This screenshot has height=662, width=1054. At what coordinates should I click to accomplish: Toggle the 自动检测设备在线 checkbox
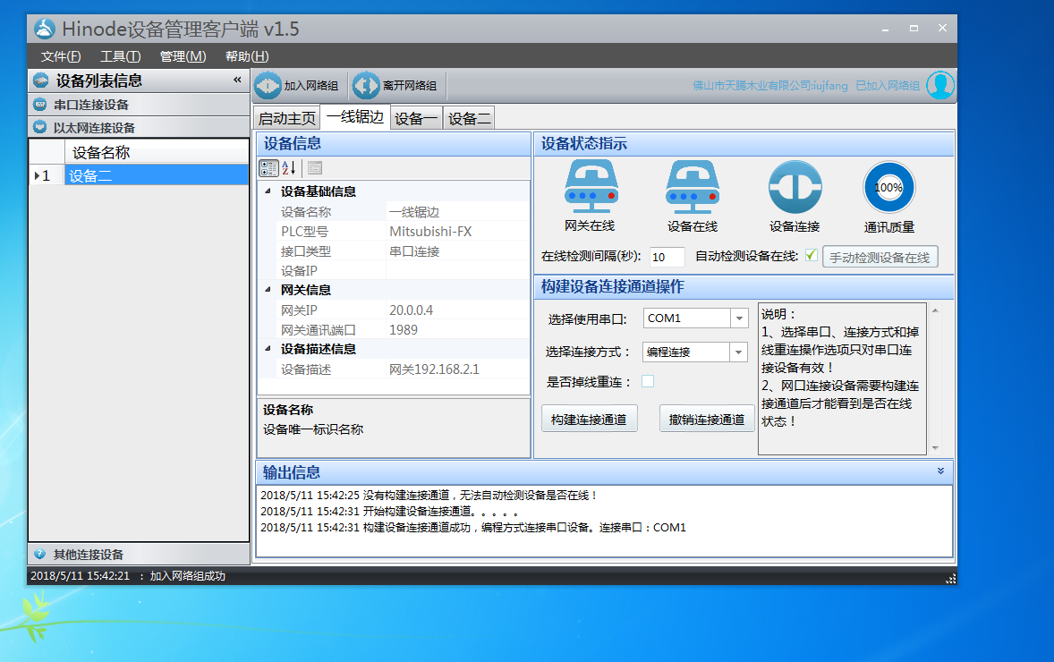point(811,256)
